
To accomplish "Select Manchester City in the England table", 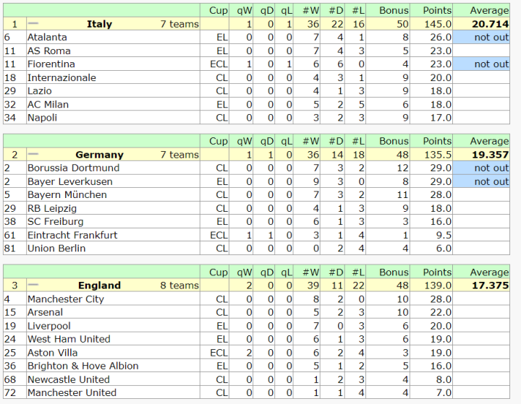I will point(65,299).
